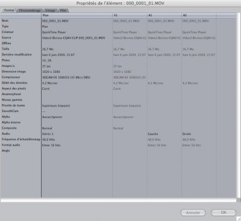Click '26,7 Mo' in the A2 column
Image resolution: width=241 pixels, height=221 pixels.
[x=188, y=49]
